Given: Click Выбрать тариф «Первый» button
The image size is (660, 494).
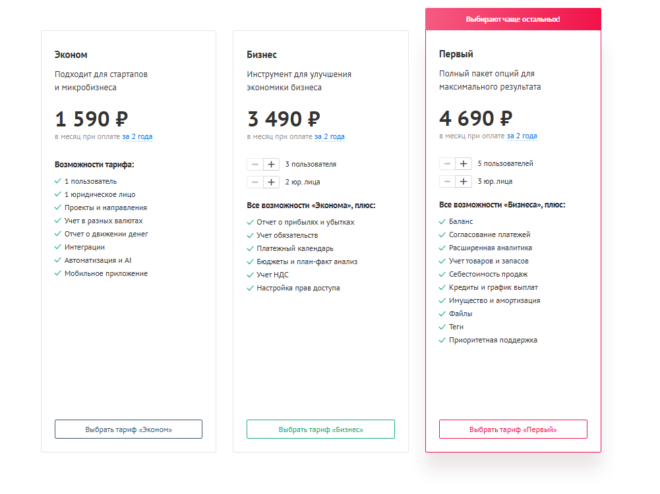Looking at the screenshot, I should (x=513, y=429).
